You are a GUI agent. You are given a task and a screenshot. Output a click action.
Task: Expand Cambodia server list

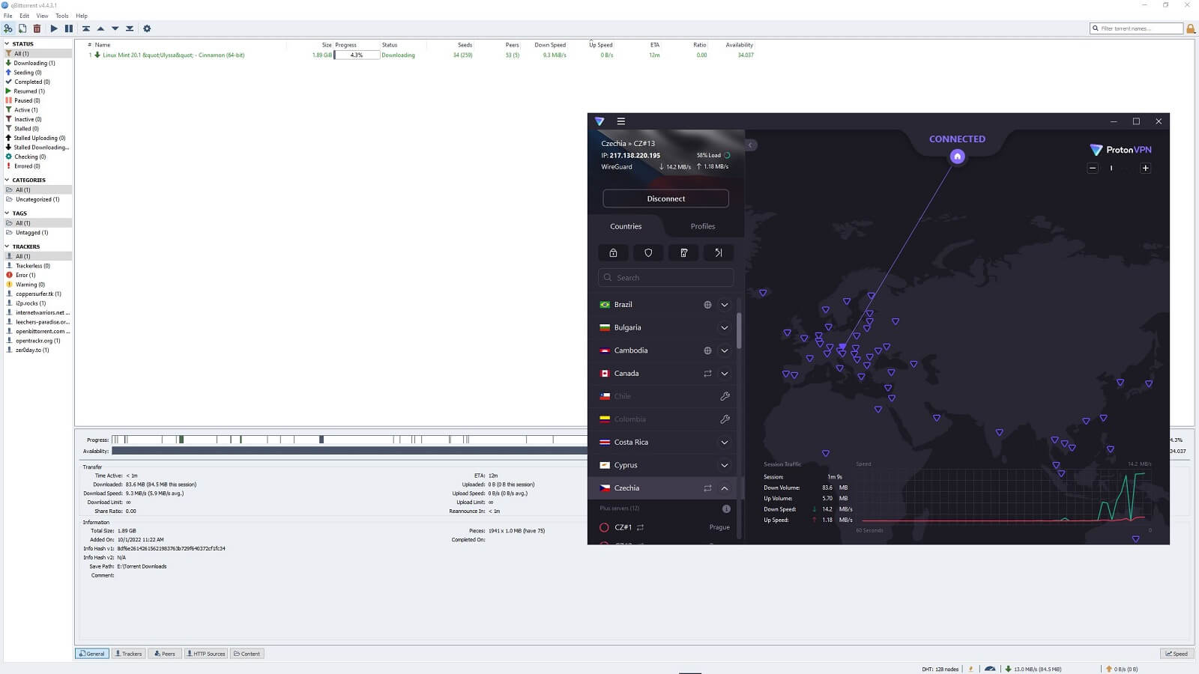[725, 350]
